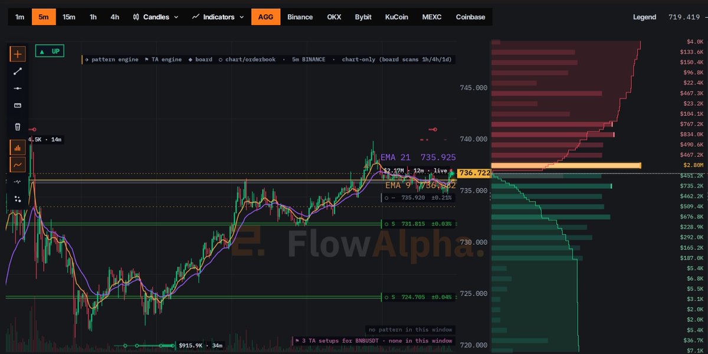Click the orange EMA 9 label
Screen dimensions: 708x354
(420, 185)
